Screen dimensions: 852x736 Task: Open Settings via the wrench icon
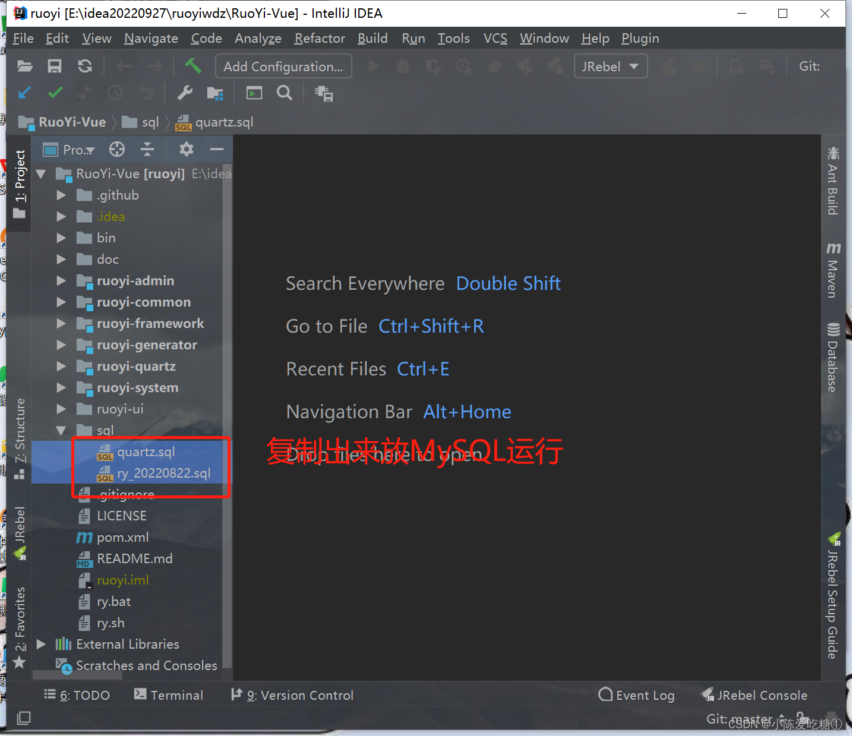tap(185, 93)
